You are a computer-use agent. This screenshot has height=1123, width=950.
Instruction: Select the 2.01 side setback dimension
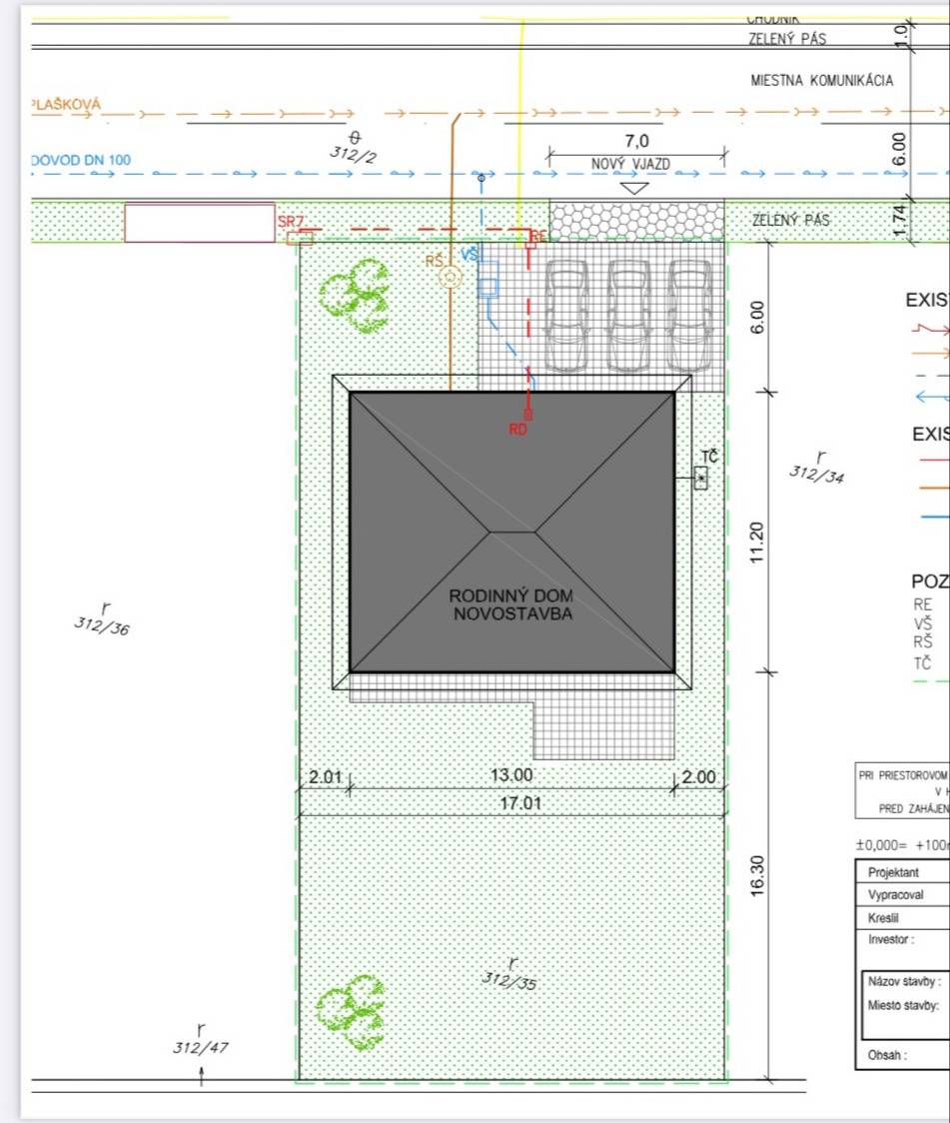point(326,777)
